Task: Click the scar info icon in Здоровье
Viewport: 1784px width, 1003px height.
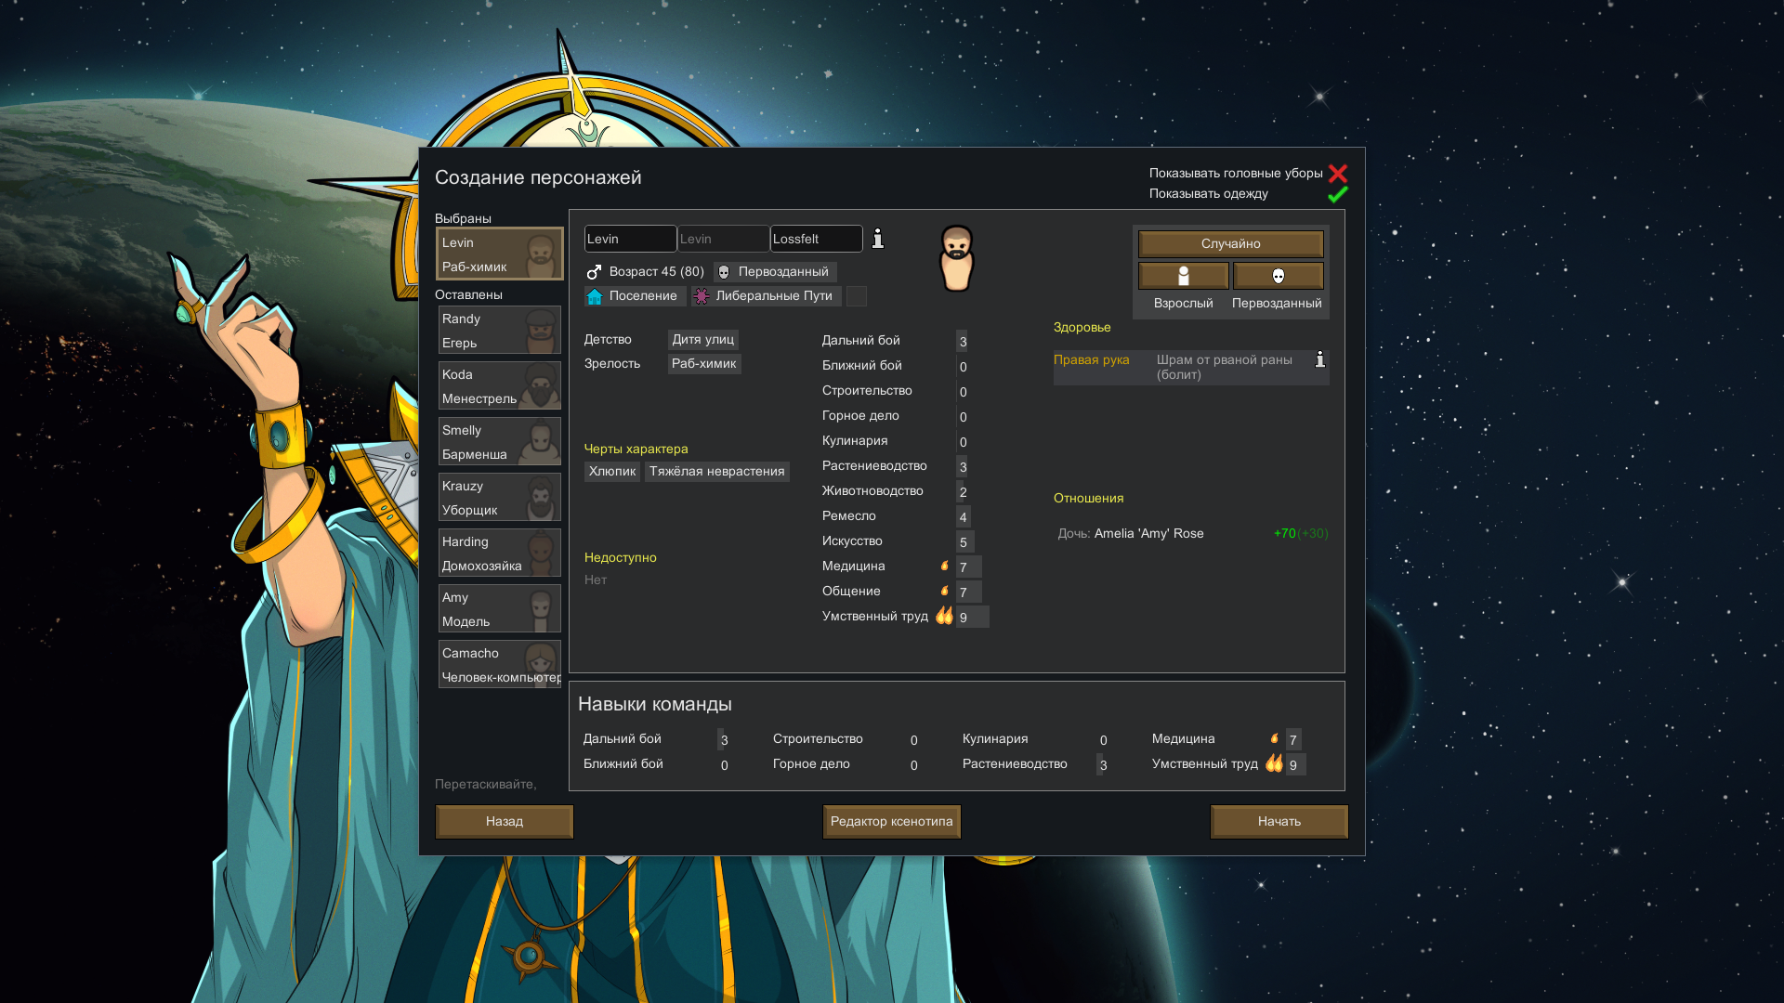Action: 1320,359
